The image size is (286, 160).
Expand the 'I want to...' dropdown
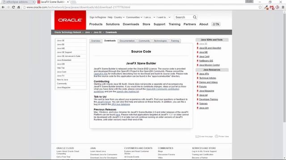pyautogui.click(x=164, y=17)
